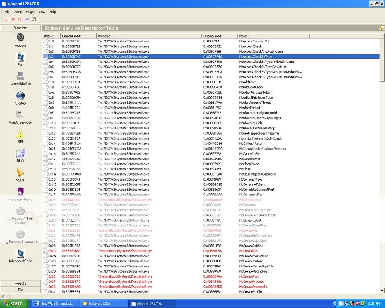Image resolution: width=385 pixels, height=308 pixels.
Task: Click the red X toolbar icon
Action: point(13,19)
